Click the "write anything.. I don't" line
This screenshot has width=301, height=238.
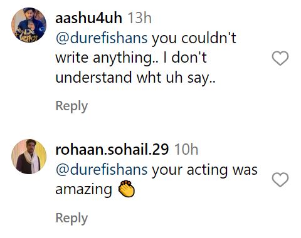click(131, 58)
